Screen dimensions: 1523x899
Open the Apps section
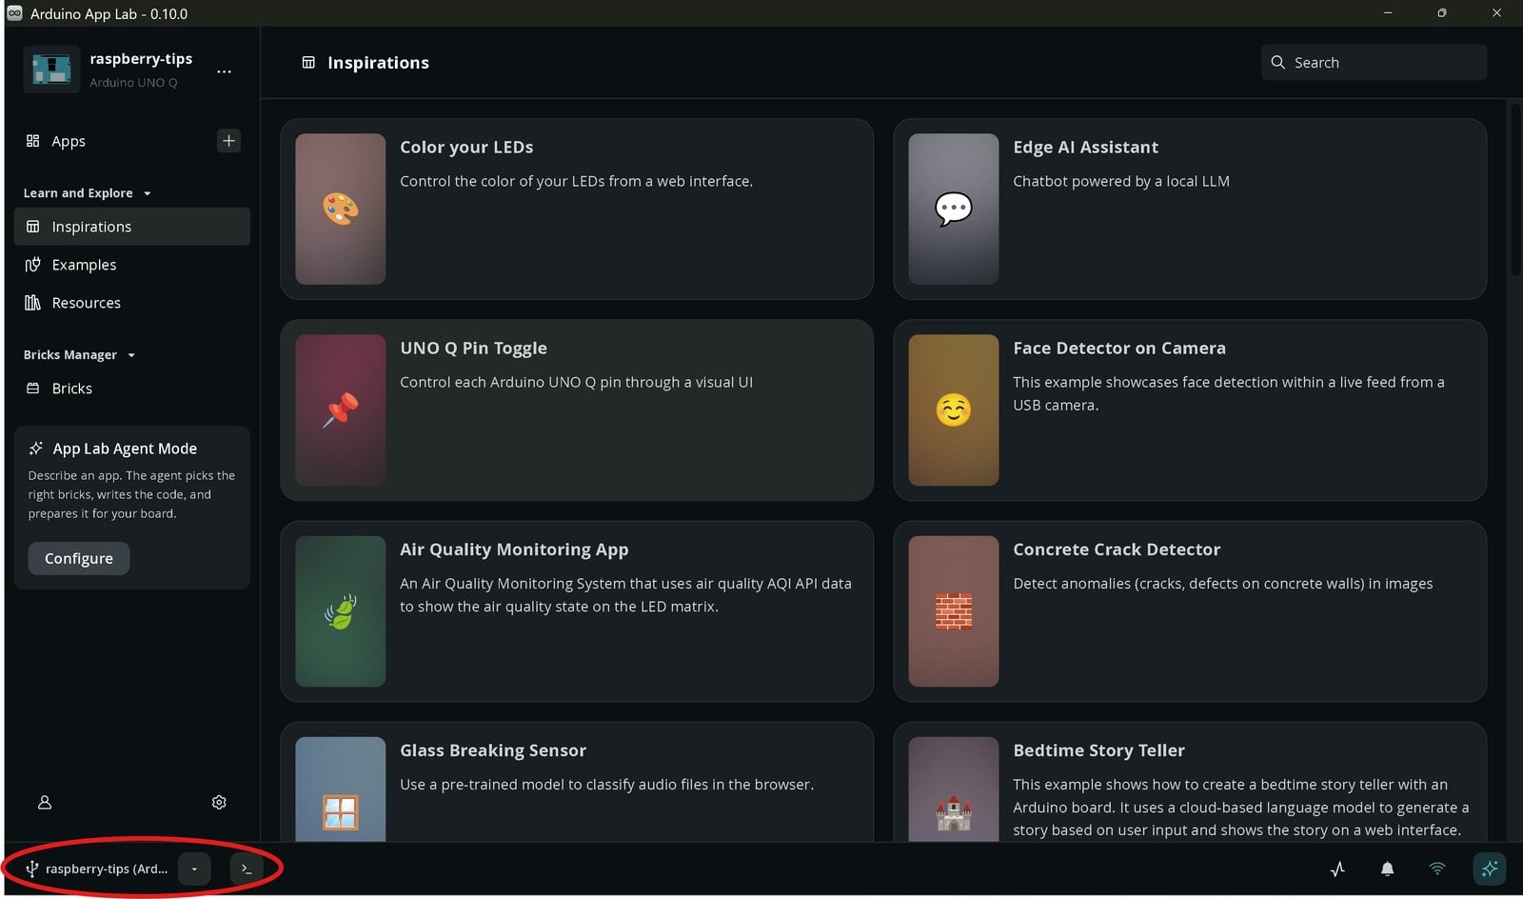point(69,141)
